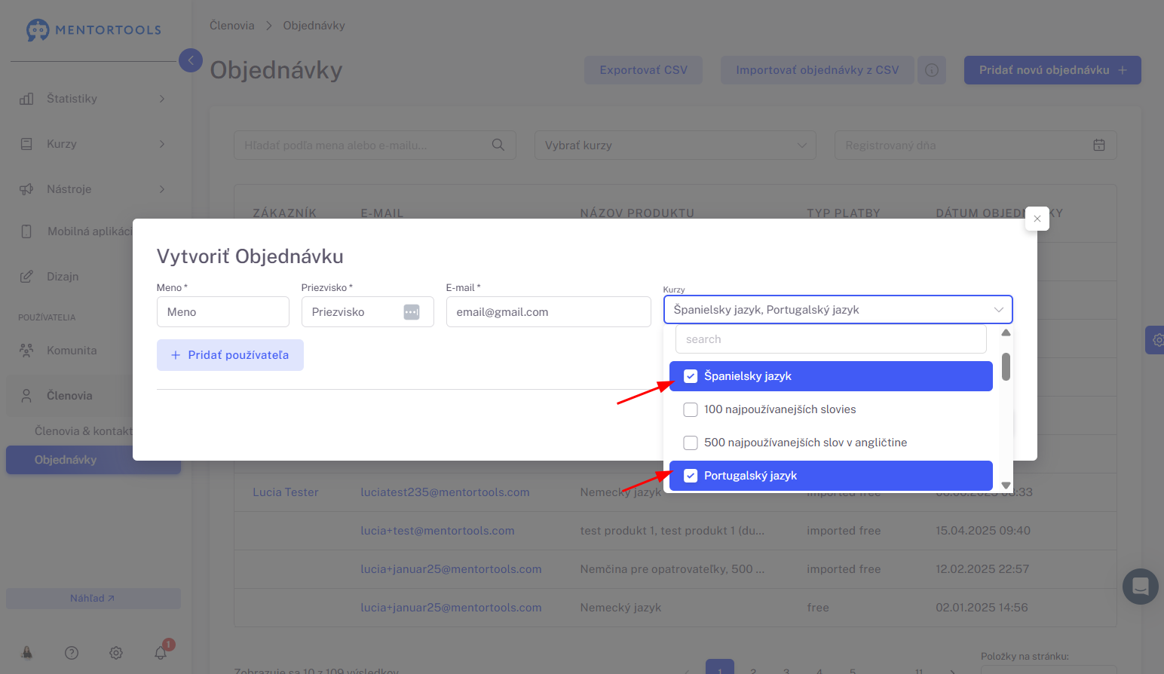This screenshot has height=674, width=1164.
Task: Check 500 najpoužívanejších slov v angličtine
Action: [691, 443]
